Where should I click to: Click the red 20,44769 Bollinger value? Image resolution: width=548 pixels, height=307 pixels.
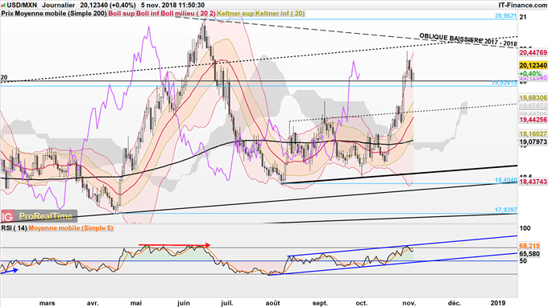(533, 52)
